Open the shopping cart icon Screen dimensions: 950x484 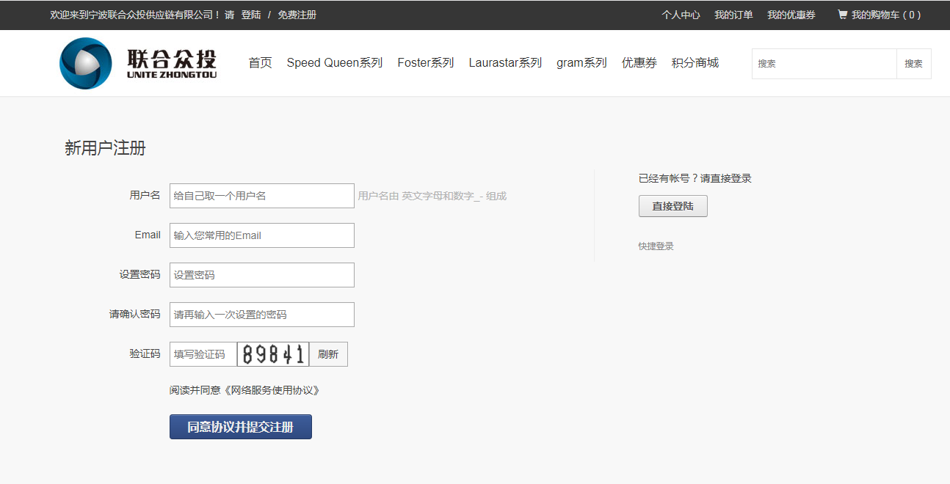[x=842, y=15]
